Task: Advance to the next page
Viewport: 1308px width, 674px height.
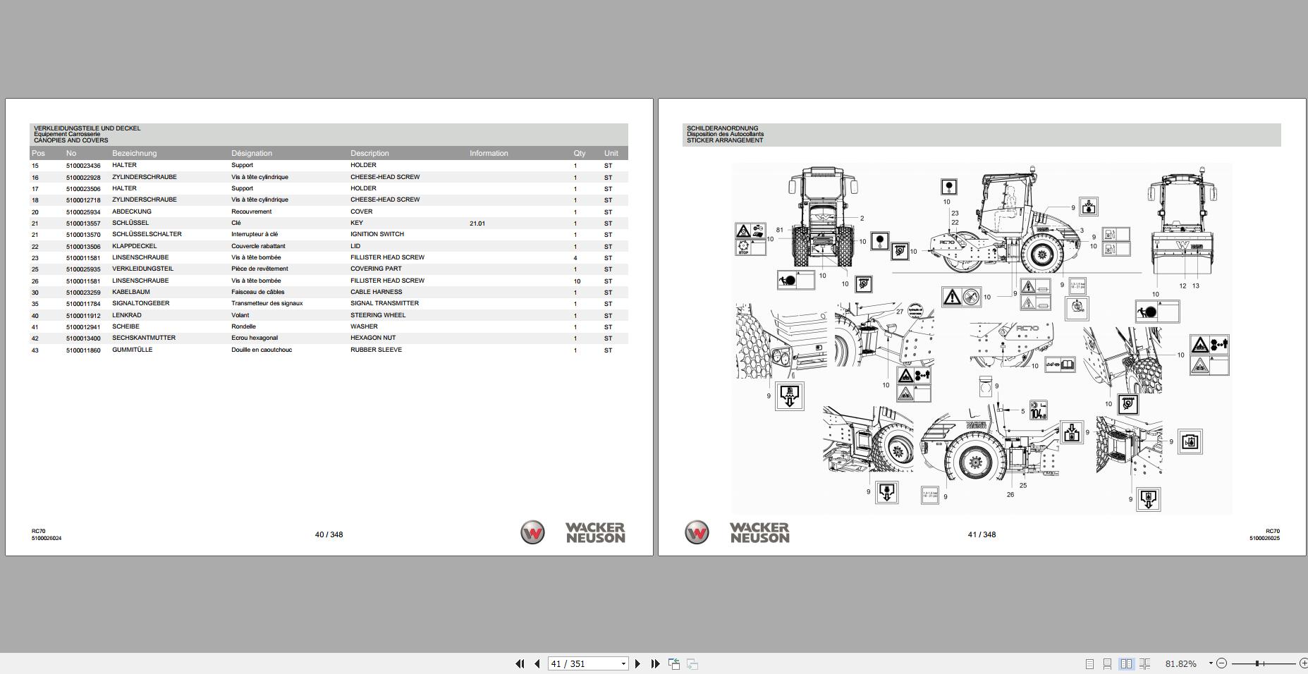Action: 637,663
